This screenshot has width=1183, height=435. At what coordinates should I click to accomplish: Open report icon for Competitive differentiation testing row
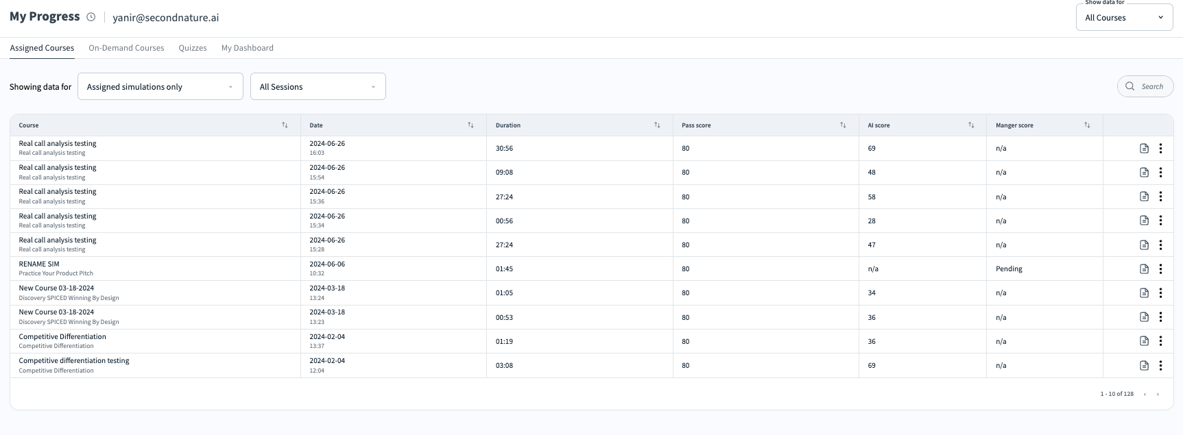1144,366
